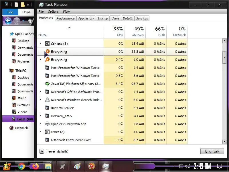
Task: Click the Task Manager taskbar icon
Action: pos(106,166)
